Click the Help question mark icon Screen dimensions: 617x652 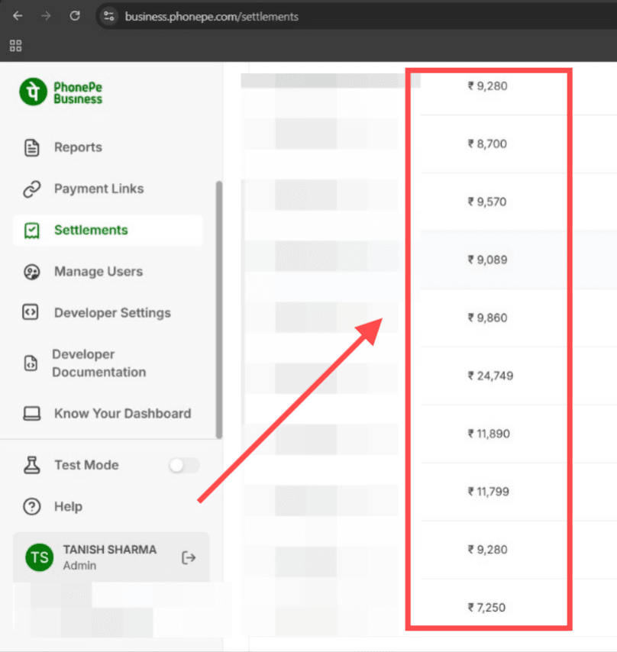[x=31, y=506]
